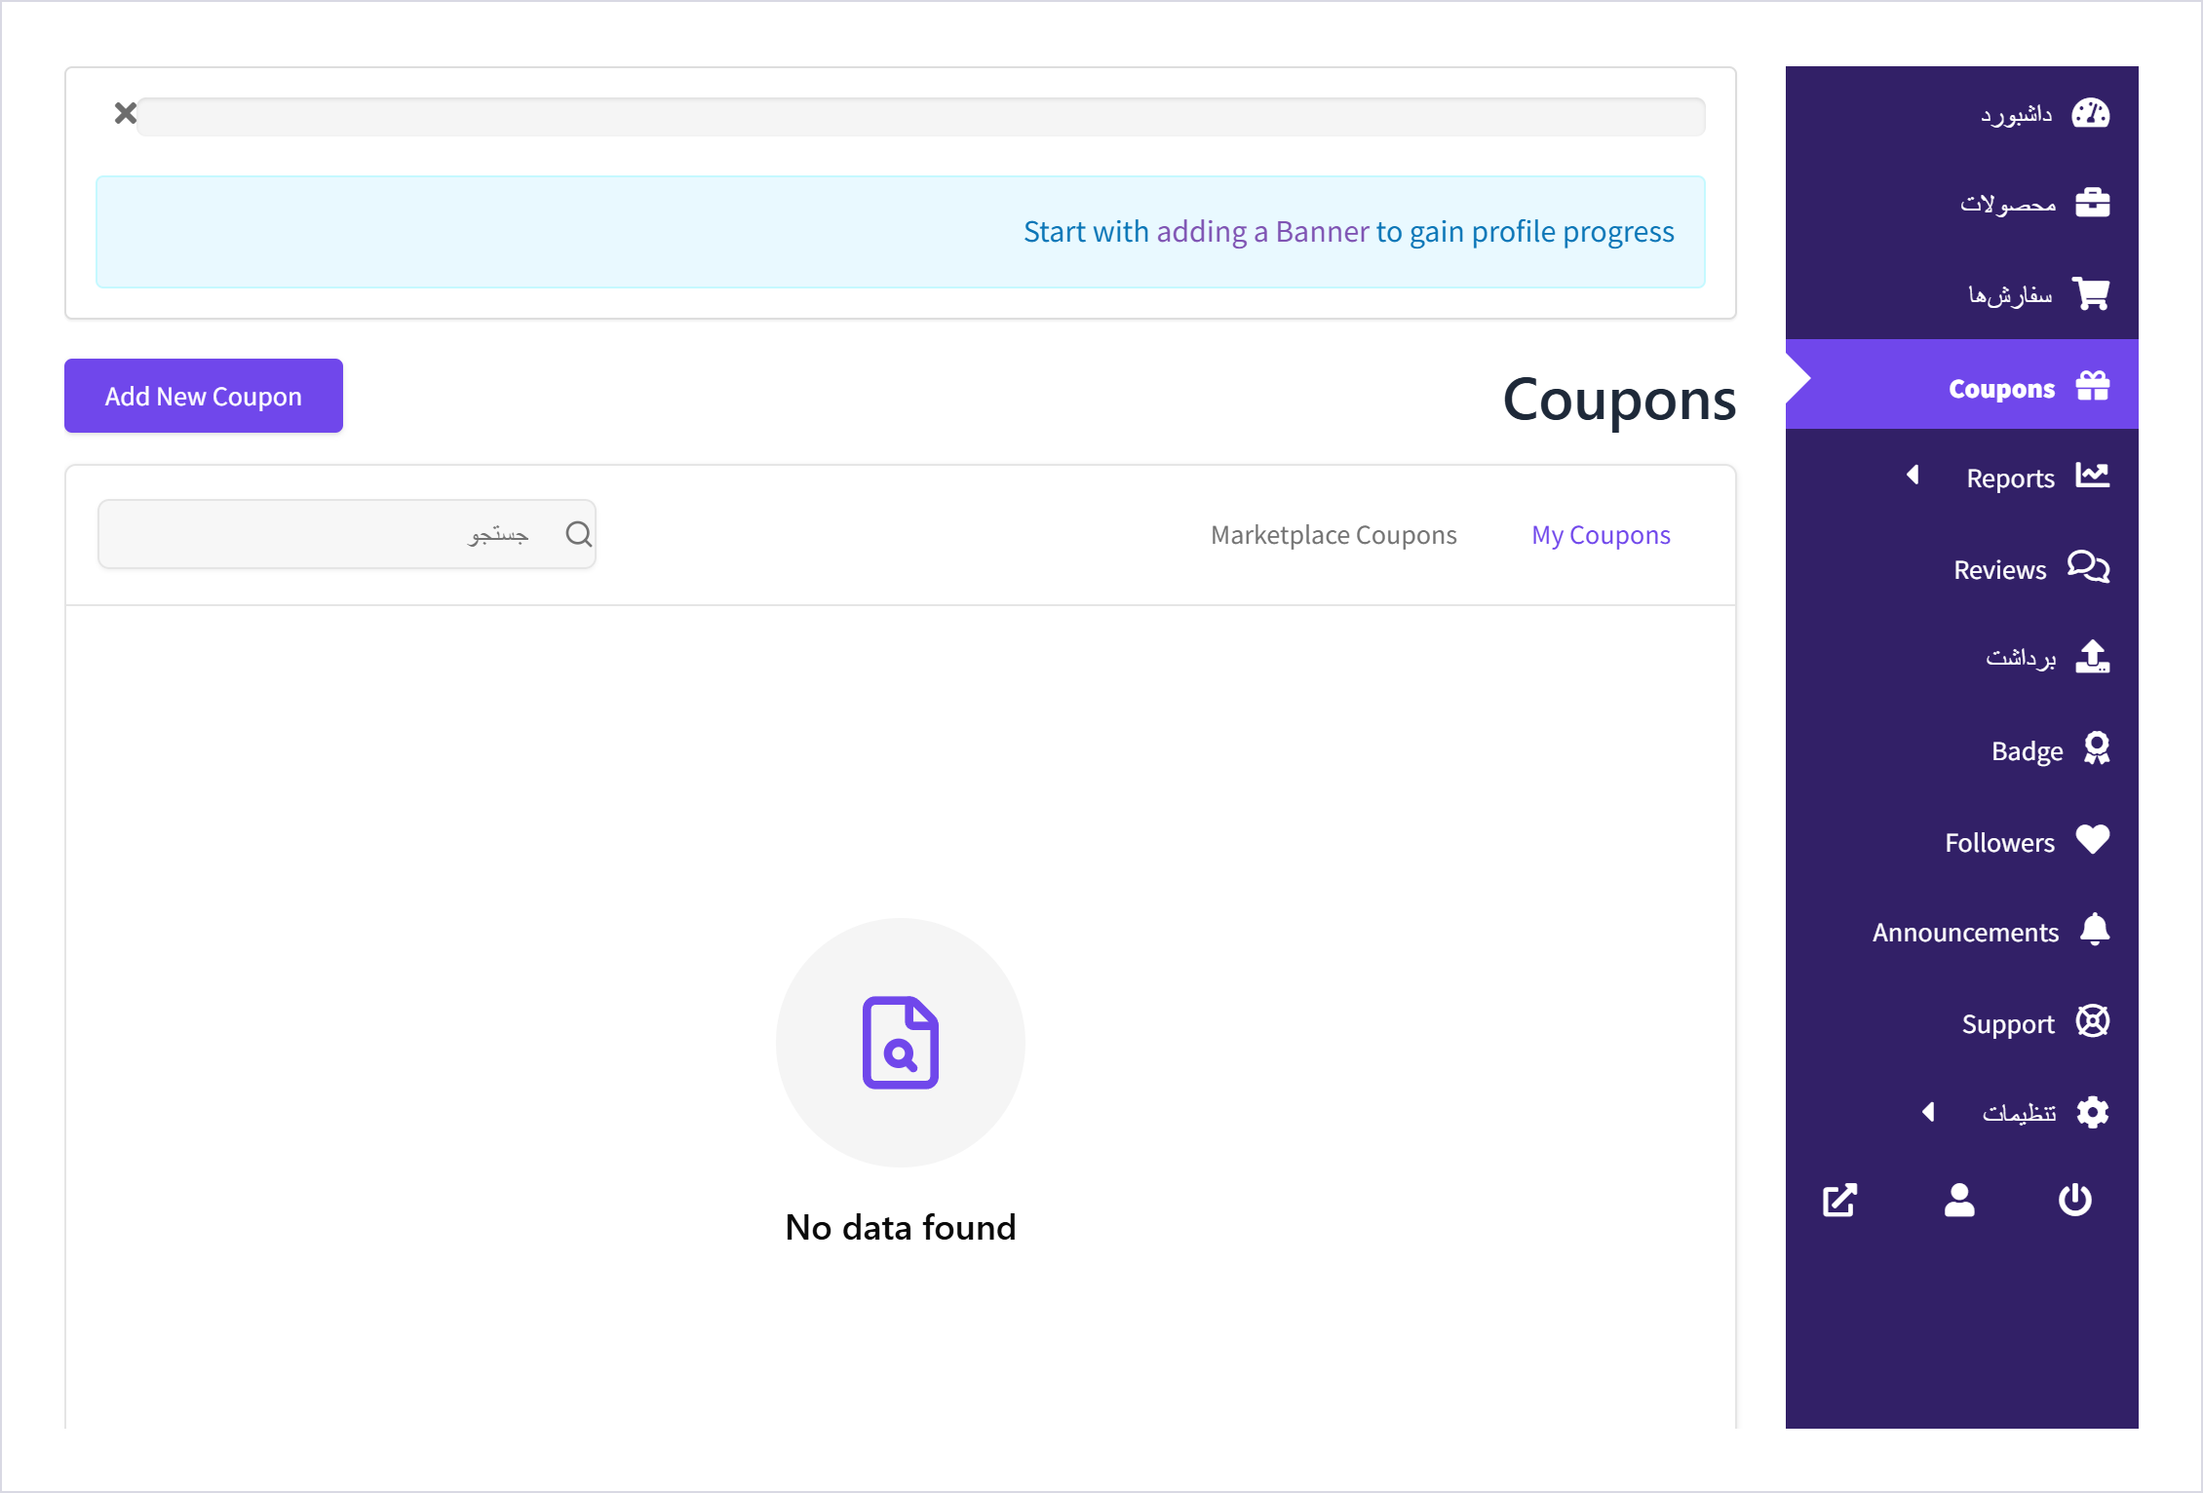Open the Reviews speech bubbles icon

coord(2089,567)
